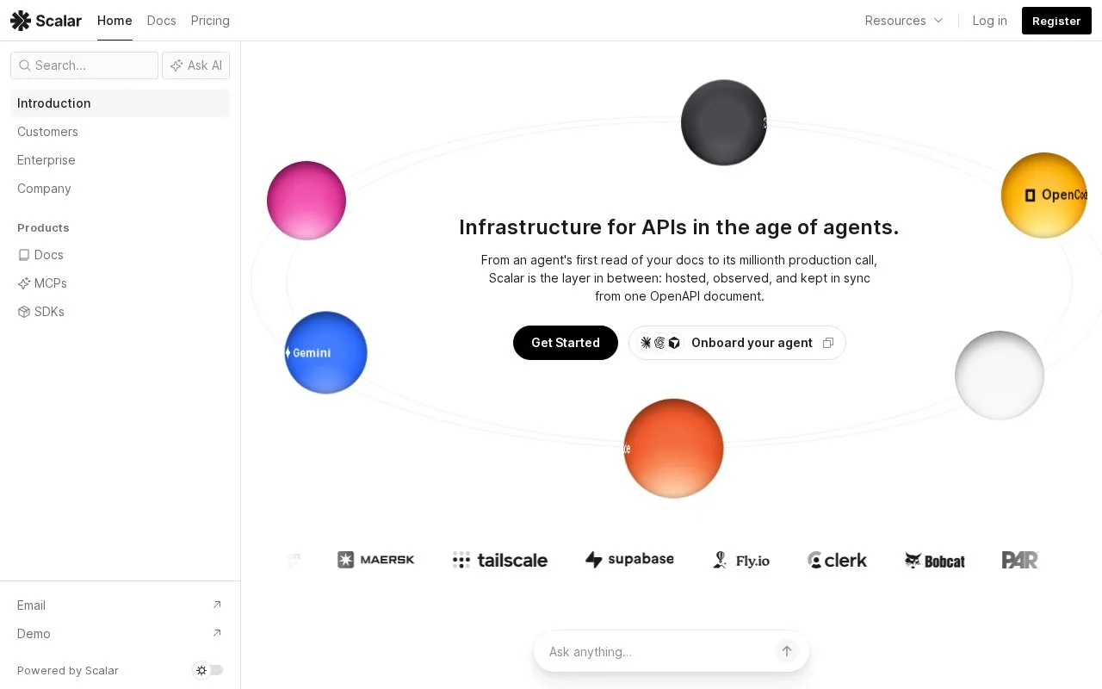Click the Clerk logo
Image resolution: width=1102 pixels, height=689 pixels.
coord(838,561)
